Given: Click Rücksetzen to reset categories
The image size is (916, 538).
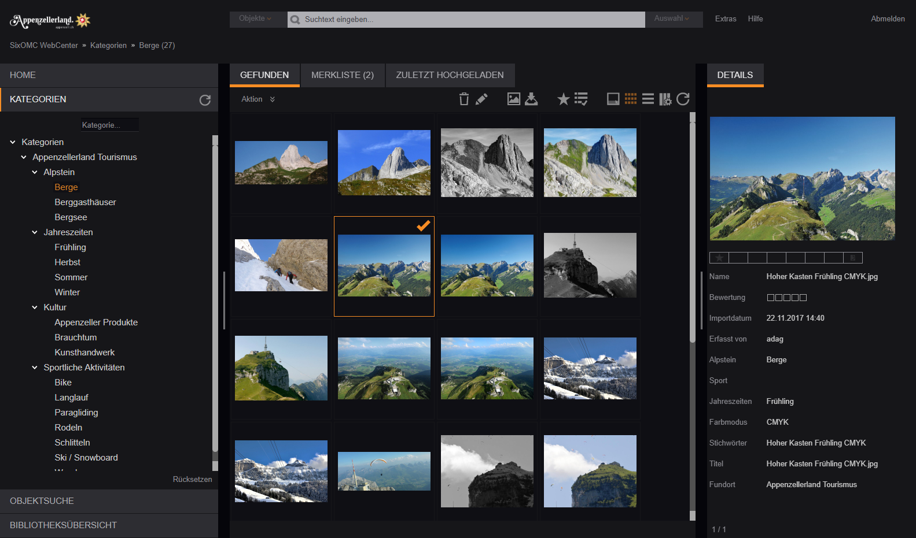Looking at the screenshot, I should point(192,480).
